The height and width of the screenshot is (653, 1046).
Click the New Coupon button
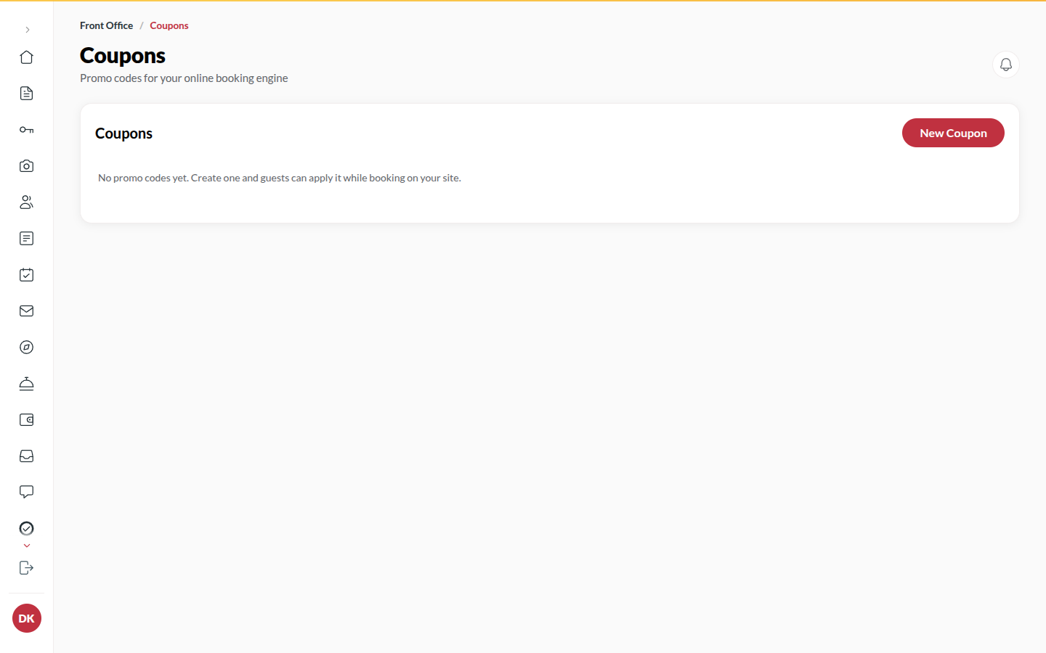(x=953, y=133)
